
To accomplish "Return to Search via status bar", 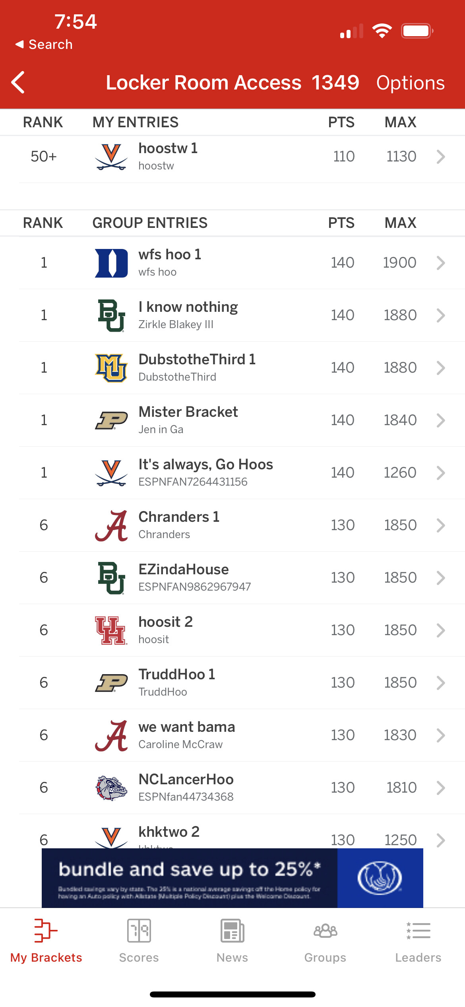I will (44, 45).
